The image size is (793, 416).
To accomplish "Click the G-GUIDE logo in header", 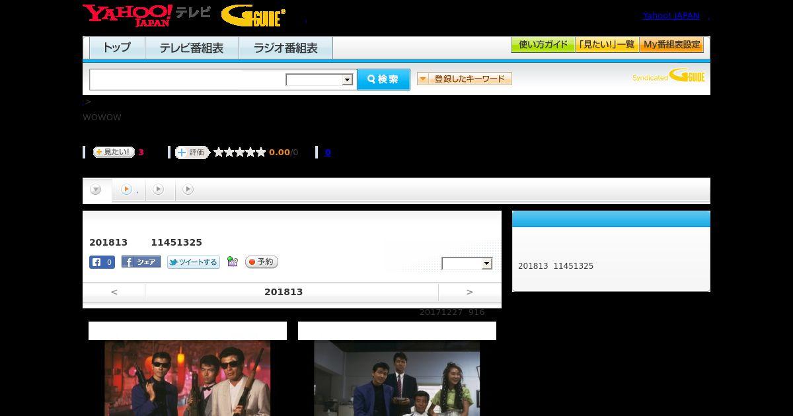I will (x=253, y=16).
